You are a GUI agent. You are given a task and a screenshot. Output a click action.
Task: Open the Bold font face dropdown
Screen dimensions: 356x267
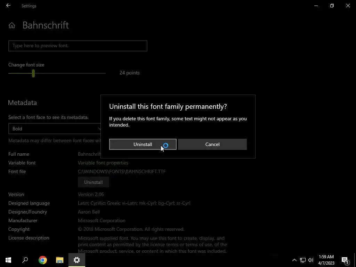point(55,129)
